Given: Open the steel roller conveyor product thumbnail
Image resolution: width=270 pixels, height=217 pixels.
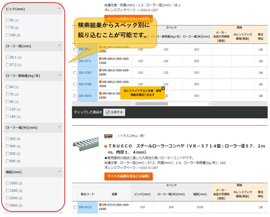Looking at the screenshot, I should coord(85,144).
